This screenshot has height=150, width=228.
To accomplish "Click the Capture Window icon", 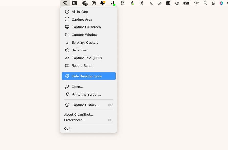I will (x=67, y=35).
